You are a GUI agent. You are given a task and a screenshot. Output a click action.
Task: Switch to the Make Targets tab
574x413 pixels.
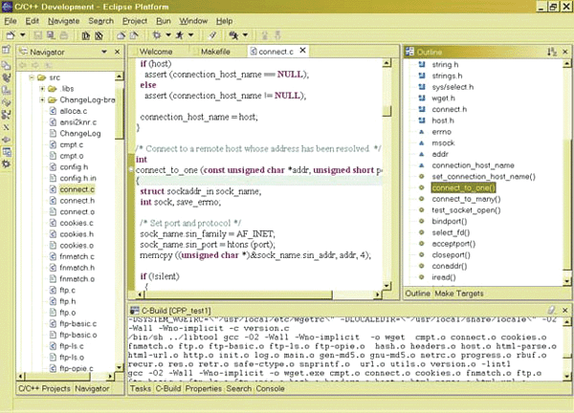click(x=460, y=292)
